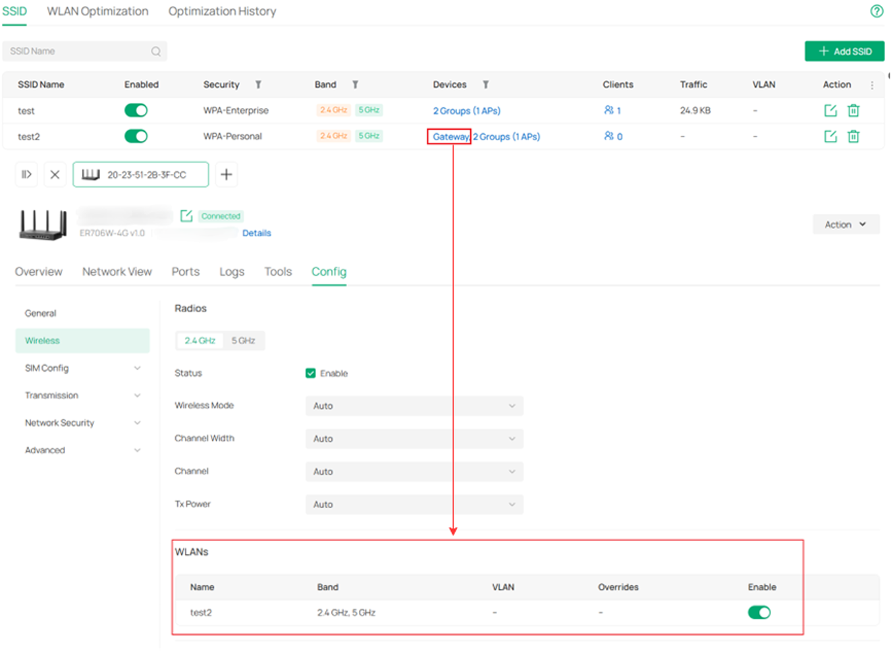Image resolution: width=891 pixels, height=651 pixels.
Task: Collapse the device panel sidebar icon
Action: (x=26, y=175)
